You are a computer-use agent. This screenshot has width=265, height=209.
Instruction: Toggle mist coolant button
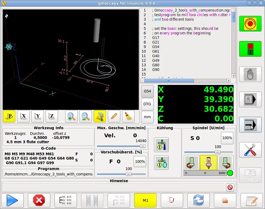[161, 163]
